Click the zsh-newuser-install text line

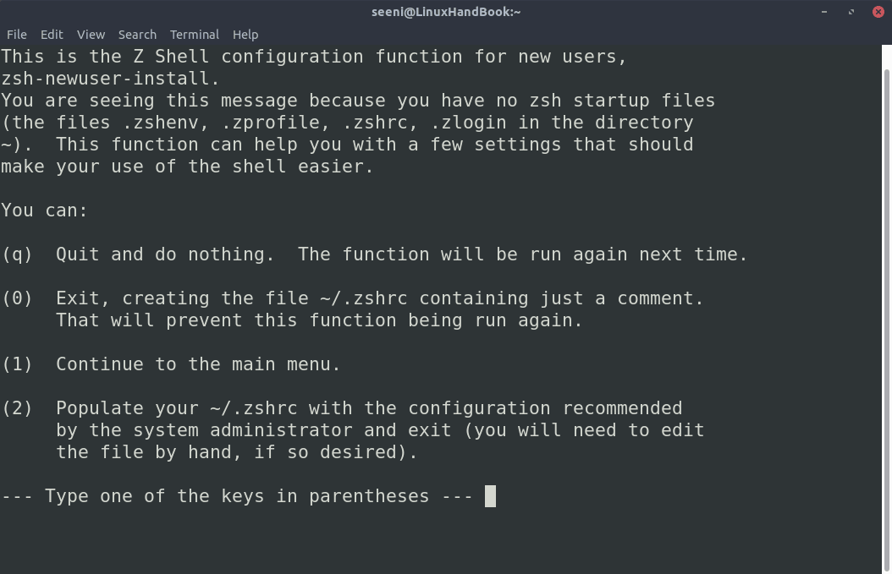pos(110,79)
